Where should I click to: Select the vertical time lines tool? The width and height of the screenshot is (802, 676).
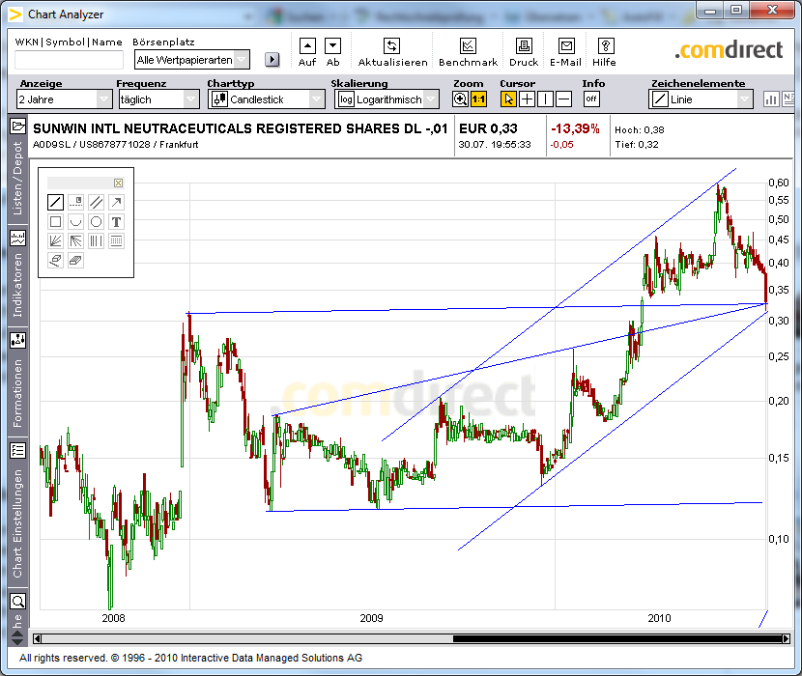pyautogui.click(x=97, y=240)
